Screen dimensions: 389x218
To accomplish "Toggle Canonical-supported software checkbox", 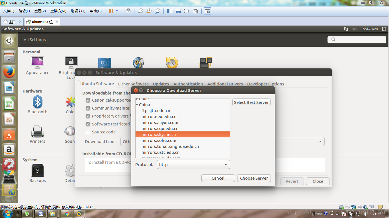I will (x=88, y=100).
